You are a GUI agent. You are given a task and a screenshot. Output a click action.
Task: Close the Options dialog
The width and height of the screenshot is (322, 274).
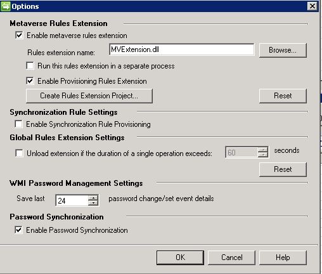coord(312,6)
